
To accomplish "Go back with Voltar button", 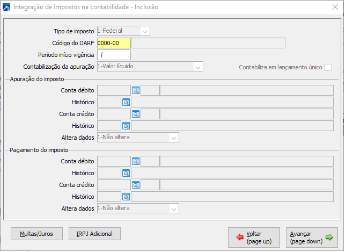I will (x=254, y=237).
